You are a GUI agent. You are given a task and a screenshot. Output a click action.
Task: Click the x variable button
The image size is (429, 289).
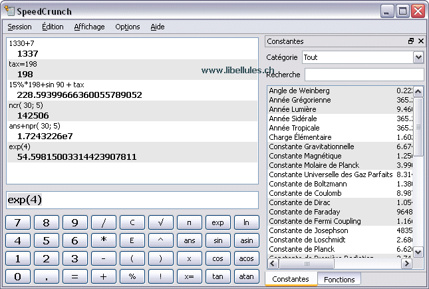click(x=190, y=258)
